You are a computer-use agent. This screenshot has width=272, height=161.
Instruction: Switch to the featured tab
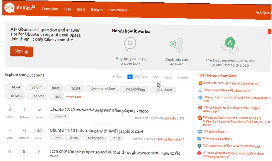click(x=140, y=77)
